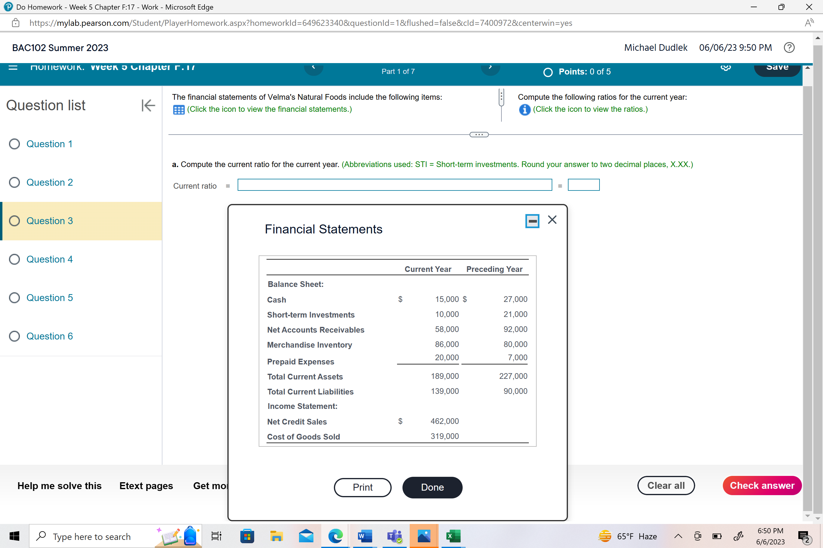Select the Question 1 radio circle
This screenshot has height=548, width=823.
click(x=14, y=144)
